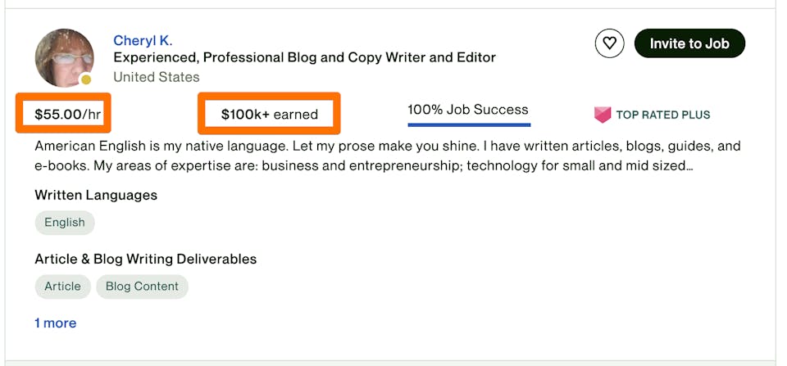Click the blue Job Success progress bar
The width and height of the screenshot is (787, 366).
click(469, 125)
